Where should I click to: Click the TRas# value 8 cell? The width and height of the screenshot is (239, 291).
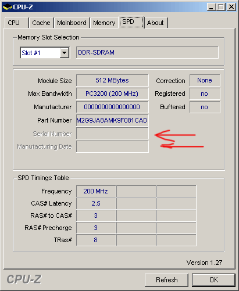coord(96,240)
